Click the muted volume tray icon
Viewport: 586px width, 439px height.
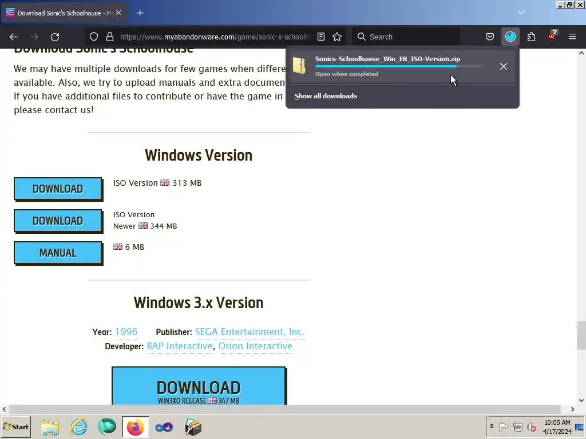point(531,426)
